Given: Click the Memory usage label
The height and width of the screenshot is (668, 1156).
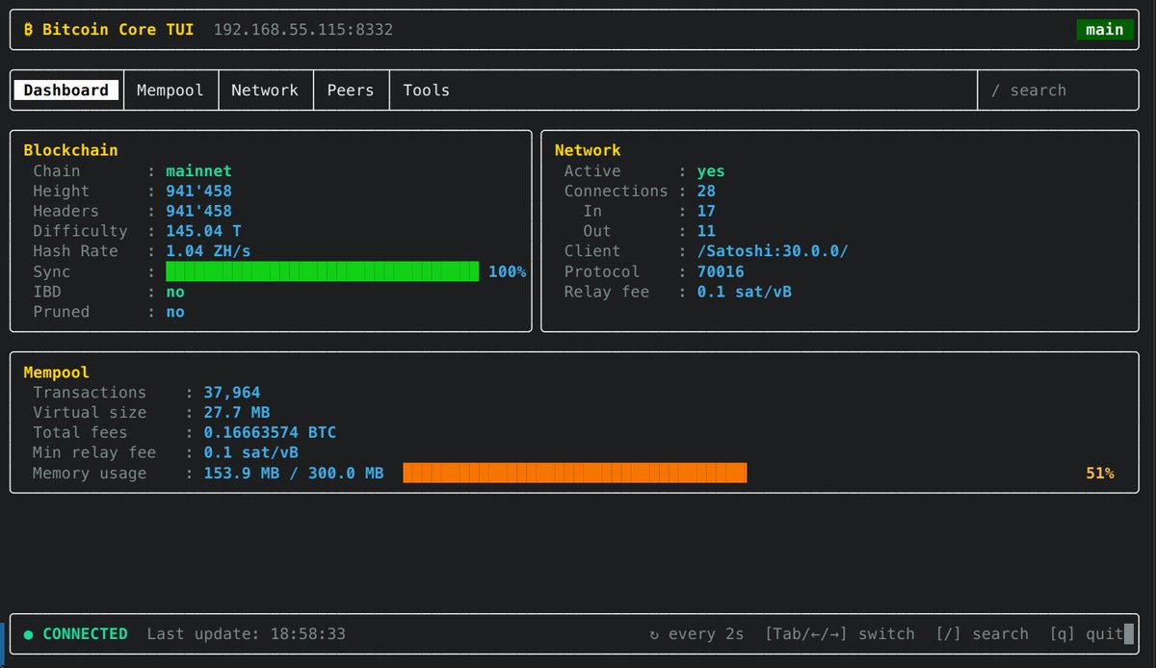Looking at the screenshot, I should click(x=90, y=473).
